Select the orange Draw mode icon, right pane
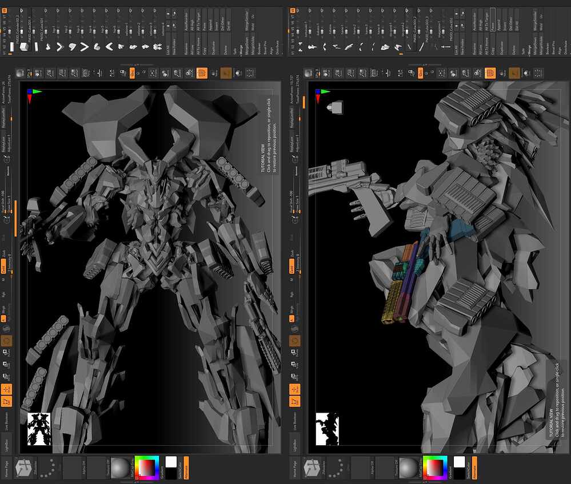Viewport: 571px width, 484px height. coord(294,389)
